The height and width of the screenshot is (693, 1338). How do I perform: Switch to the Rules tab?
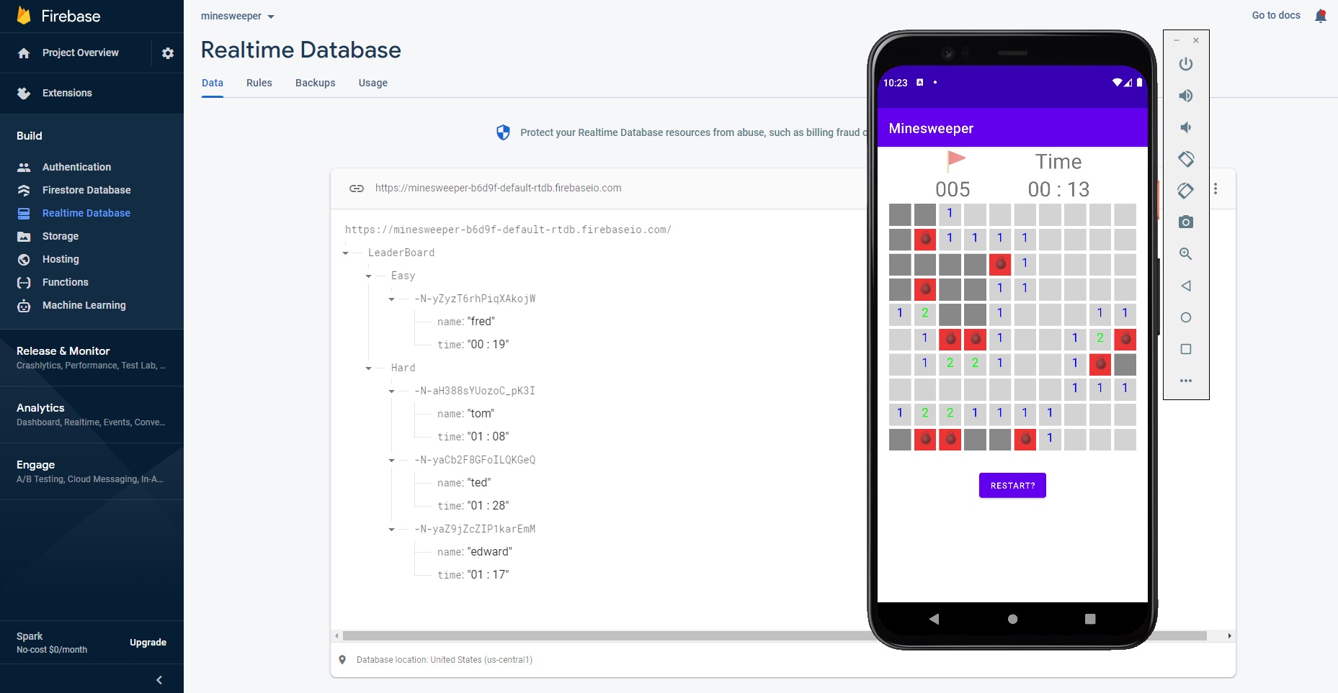coord(259,83)
